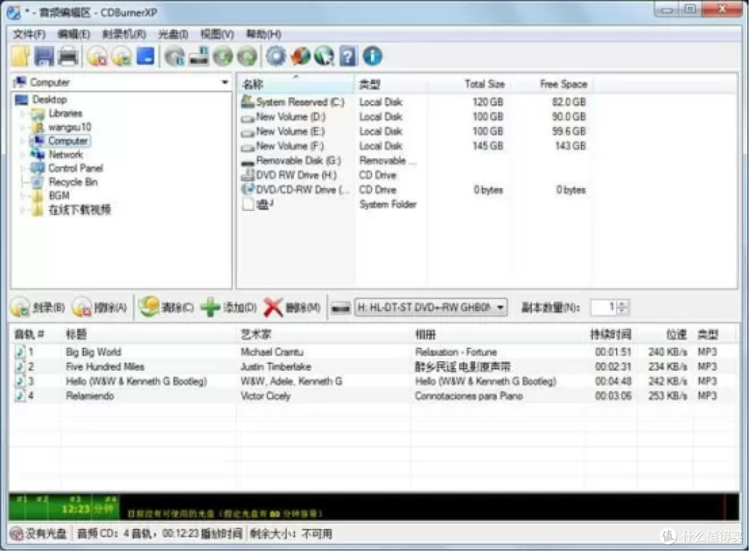Viewport: 750px width, 552px height.
Task: Expand the Computer tree node arrow
Action: click(x=22, y=141)
